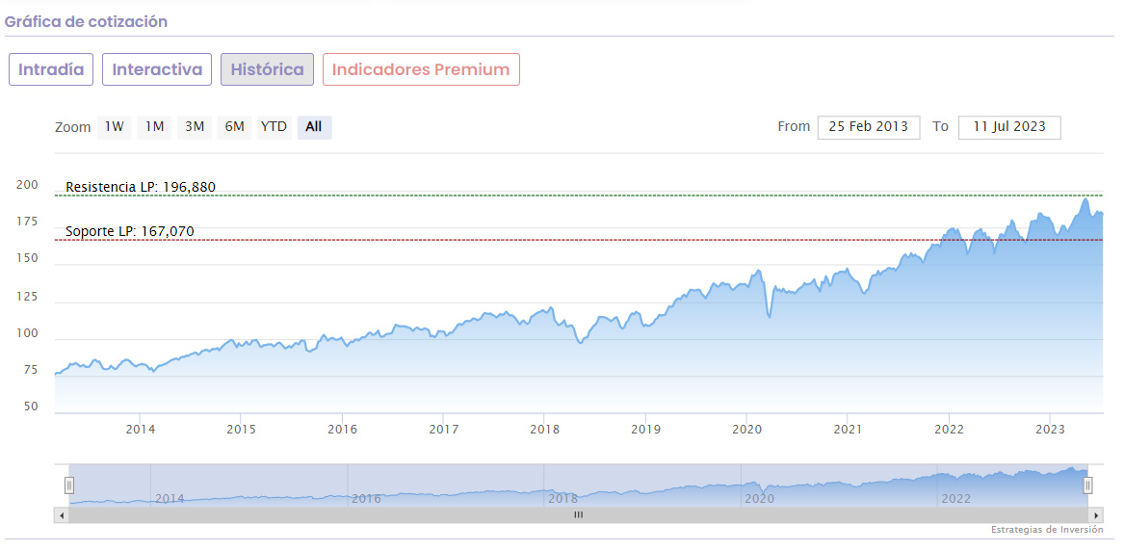Viewport: 1124px width, 551px height.
Task: Open Indicadores Premium
Action: 421,69
